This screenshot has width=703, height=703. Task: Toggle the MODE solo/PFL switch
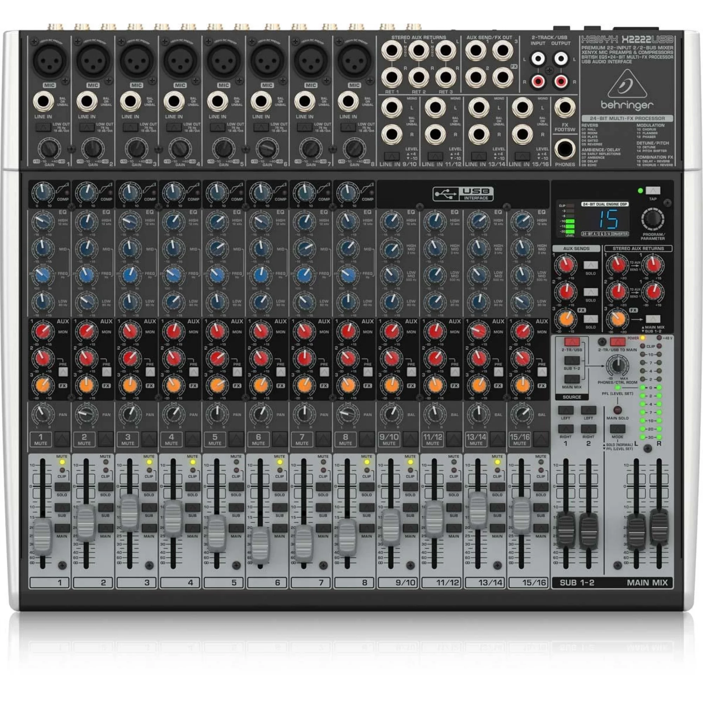[x=618, y=428]
